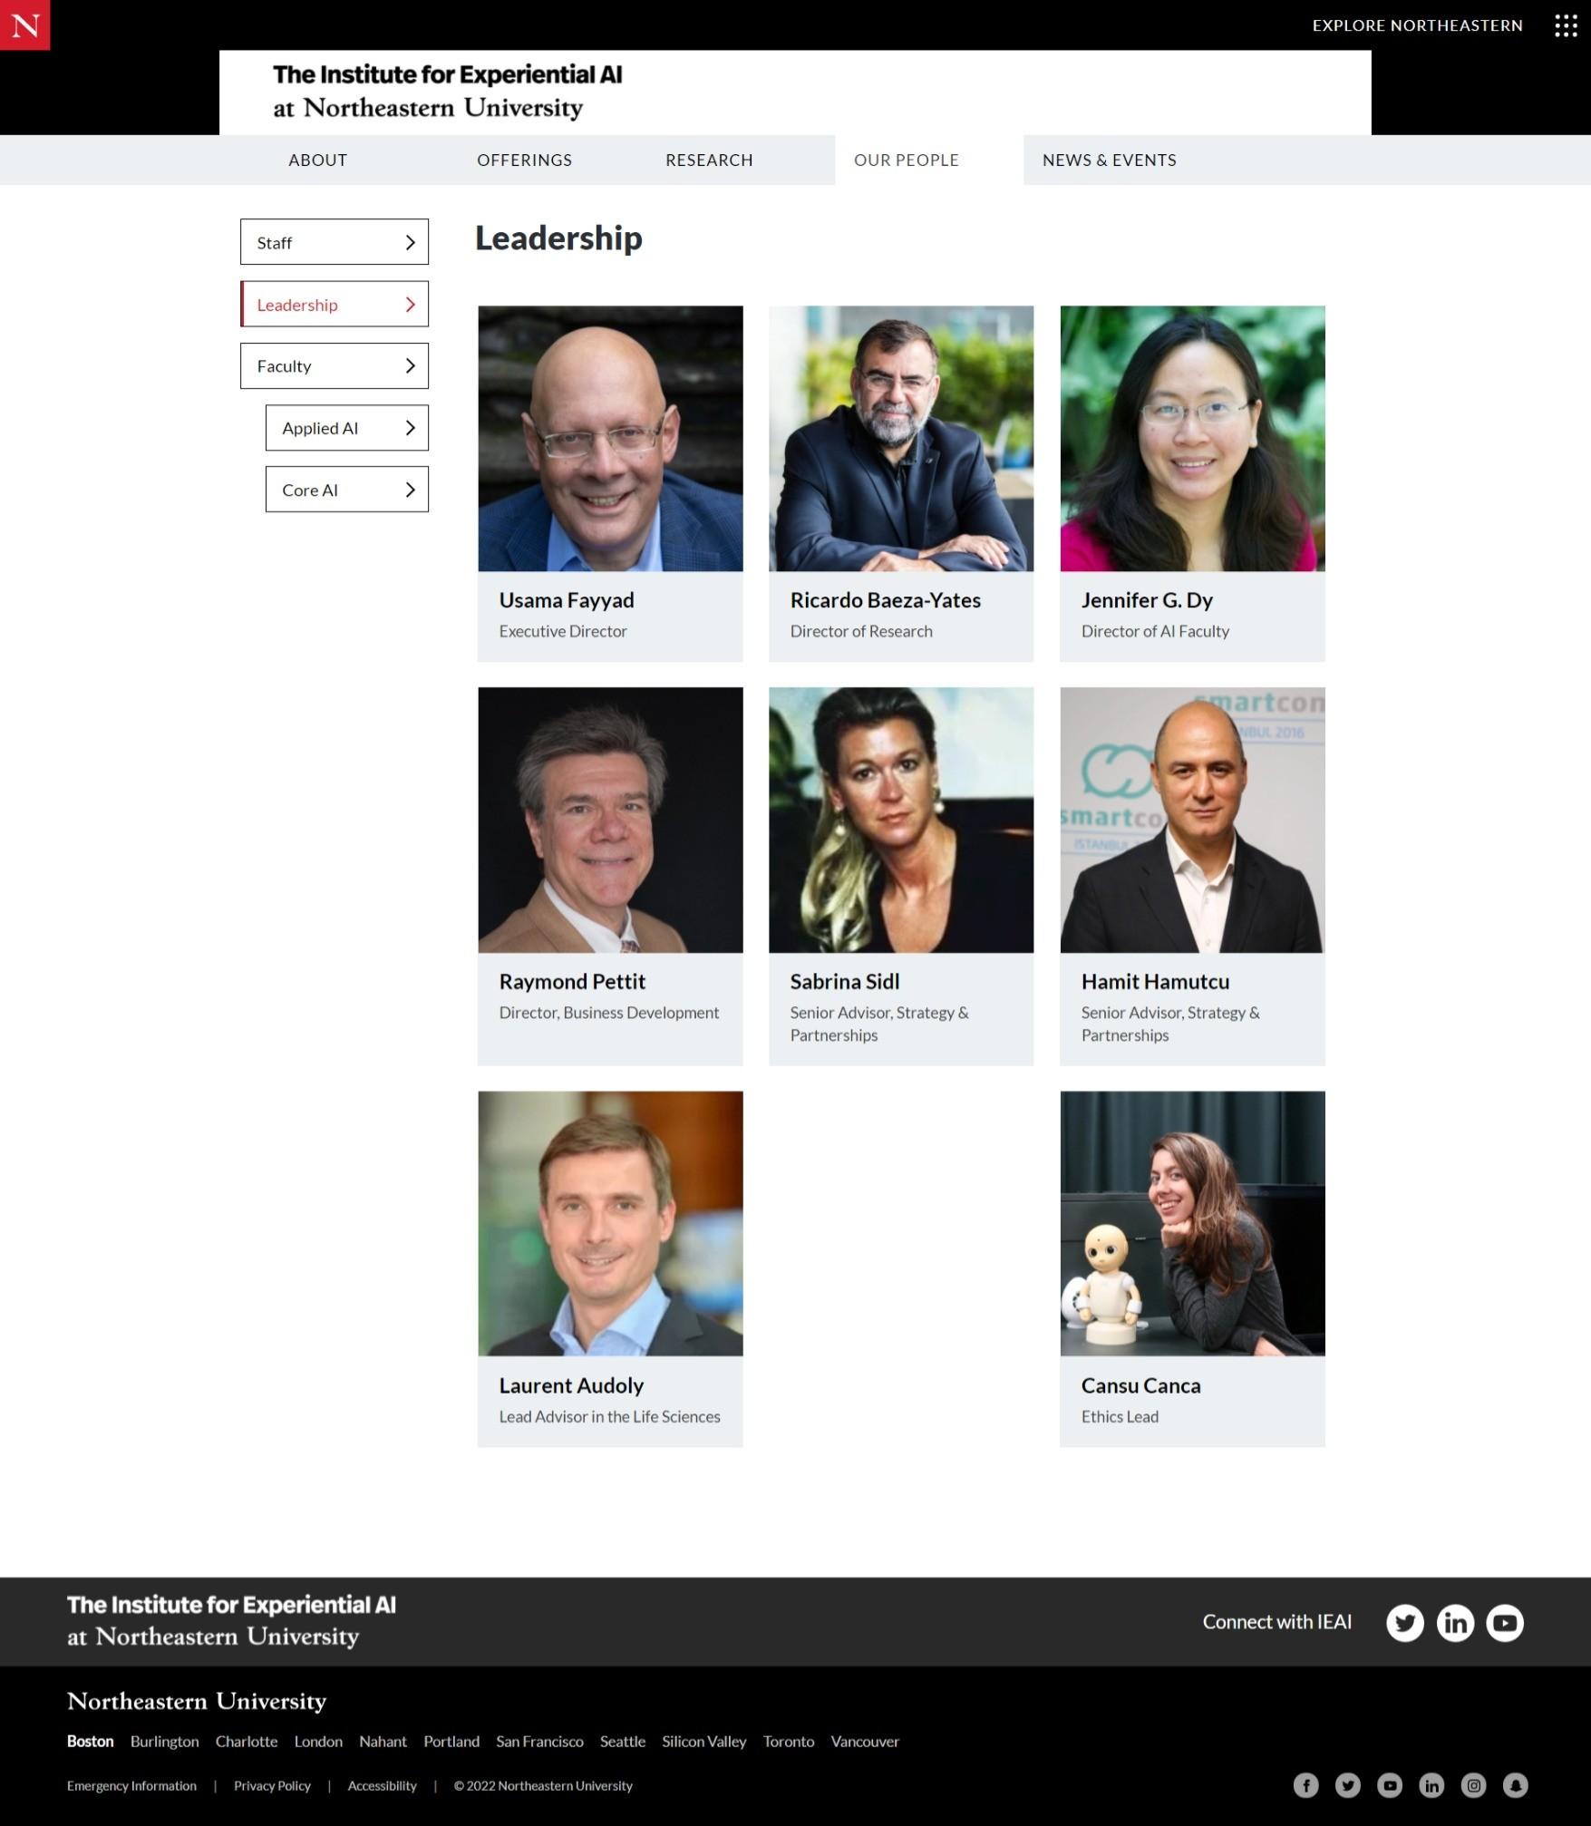Expand the Staff sidebar chevron
This screenshot has height=1826, width=1591.
click(410, 242)
